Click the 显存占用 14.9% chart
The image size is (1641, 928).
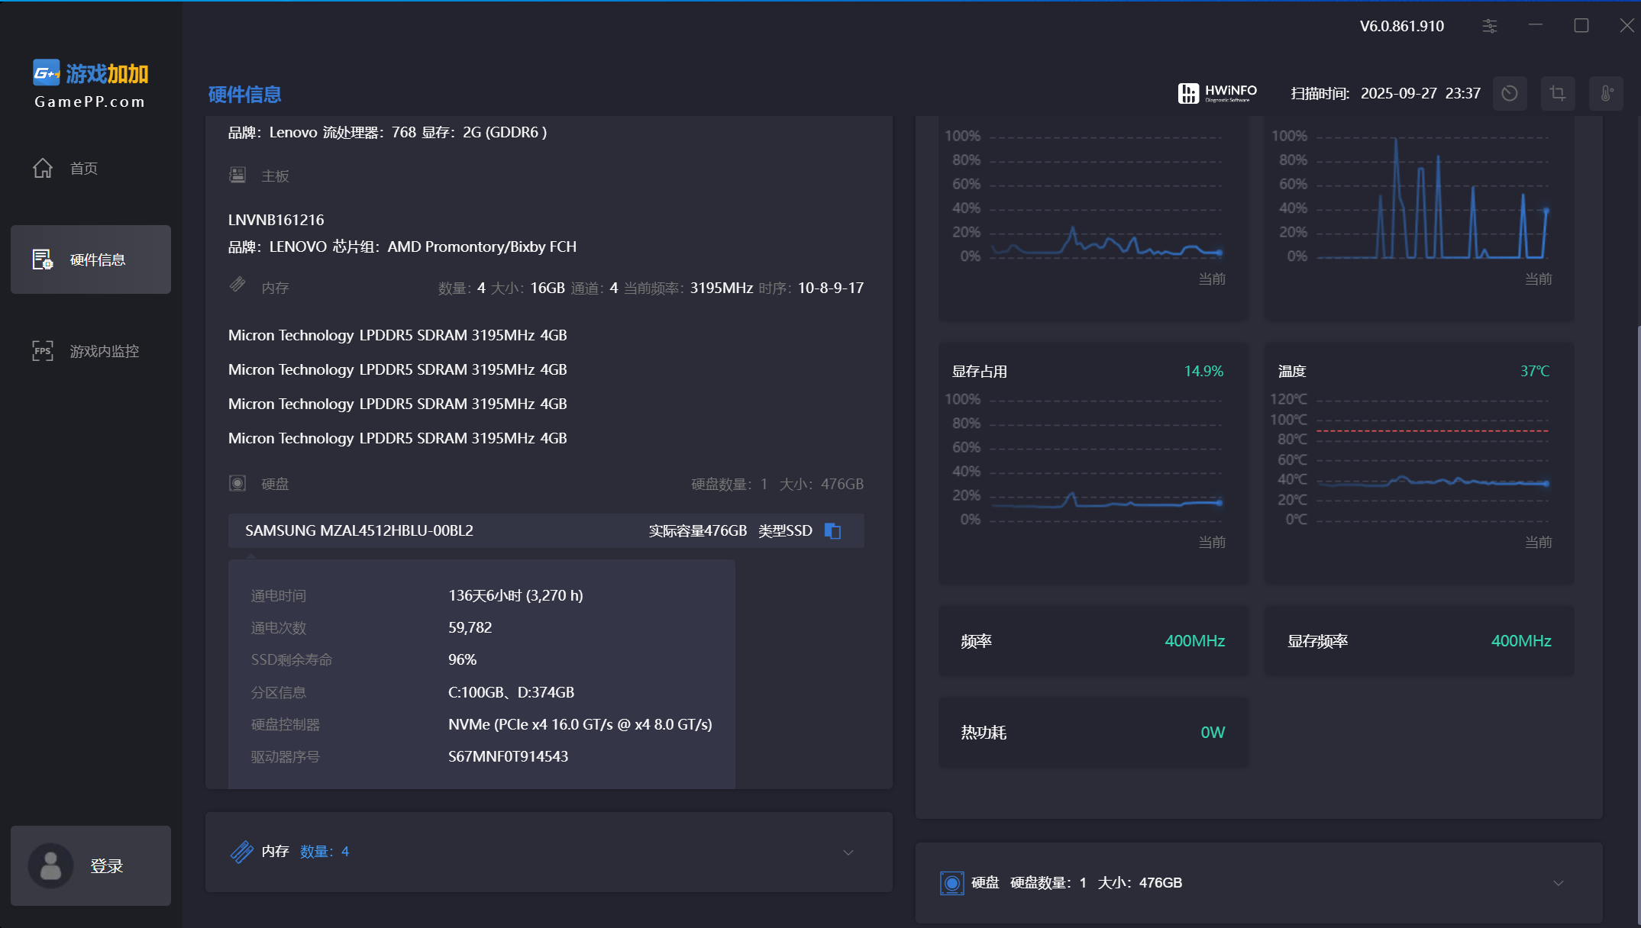1093,464
